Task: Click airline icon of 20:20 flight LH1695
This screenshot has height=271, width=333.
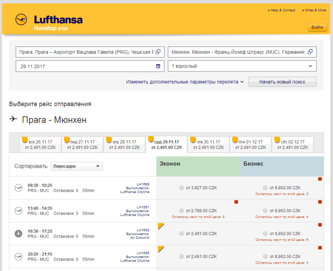Action: point(18,256)
